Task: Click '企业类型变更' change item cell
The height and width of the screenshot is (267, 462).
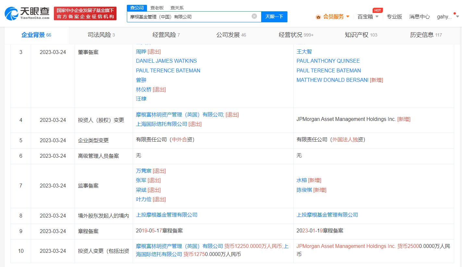Action: click(93, 140)
